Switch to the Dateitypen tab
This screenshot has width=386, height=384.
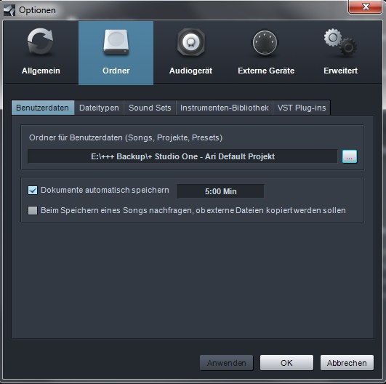tap(99, 108)
